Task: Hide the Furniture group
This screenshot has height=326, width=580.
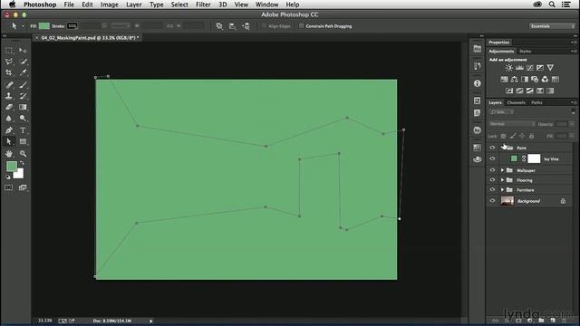Action: (492, 189)
